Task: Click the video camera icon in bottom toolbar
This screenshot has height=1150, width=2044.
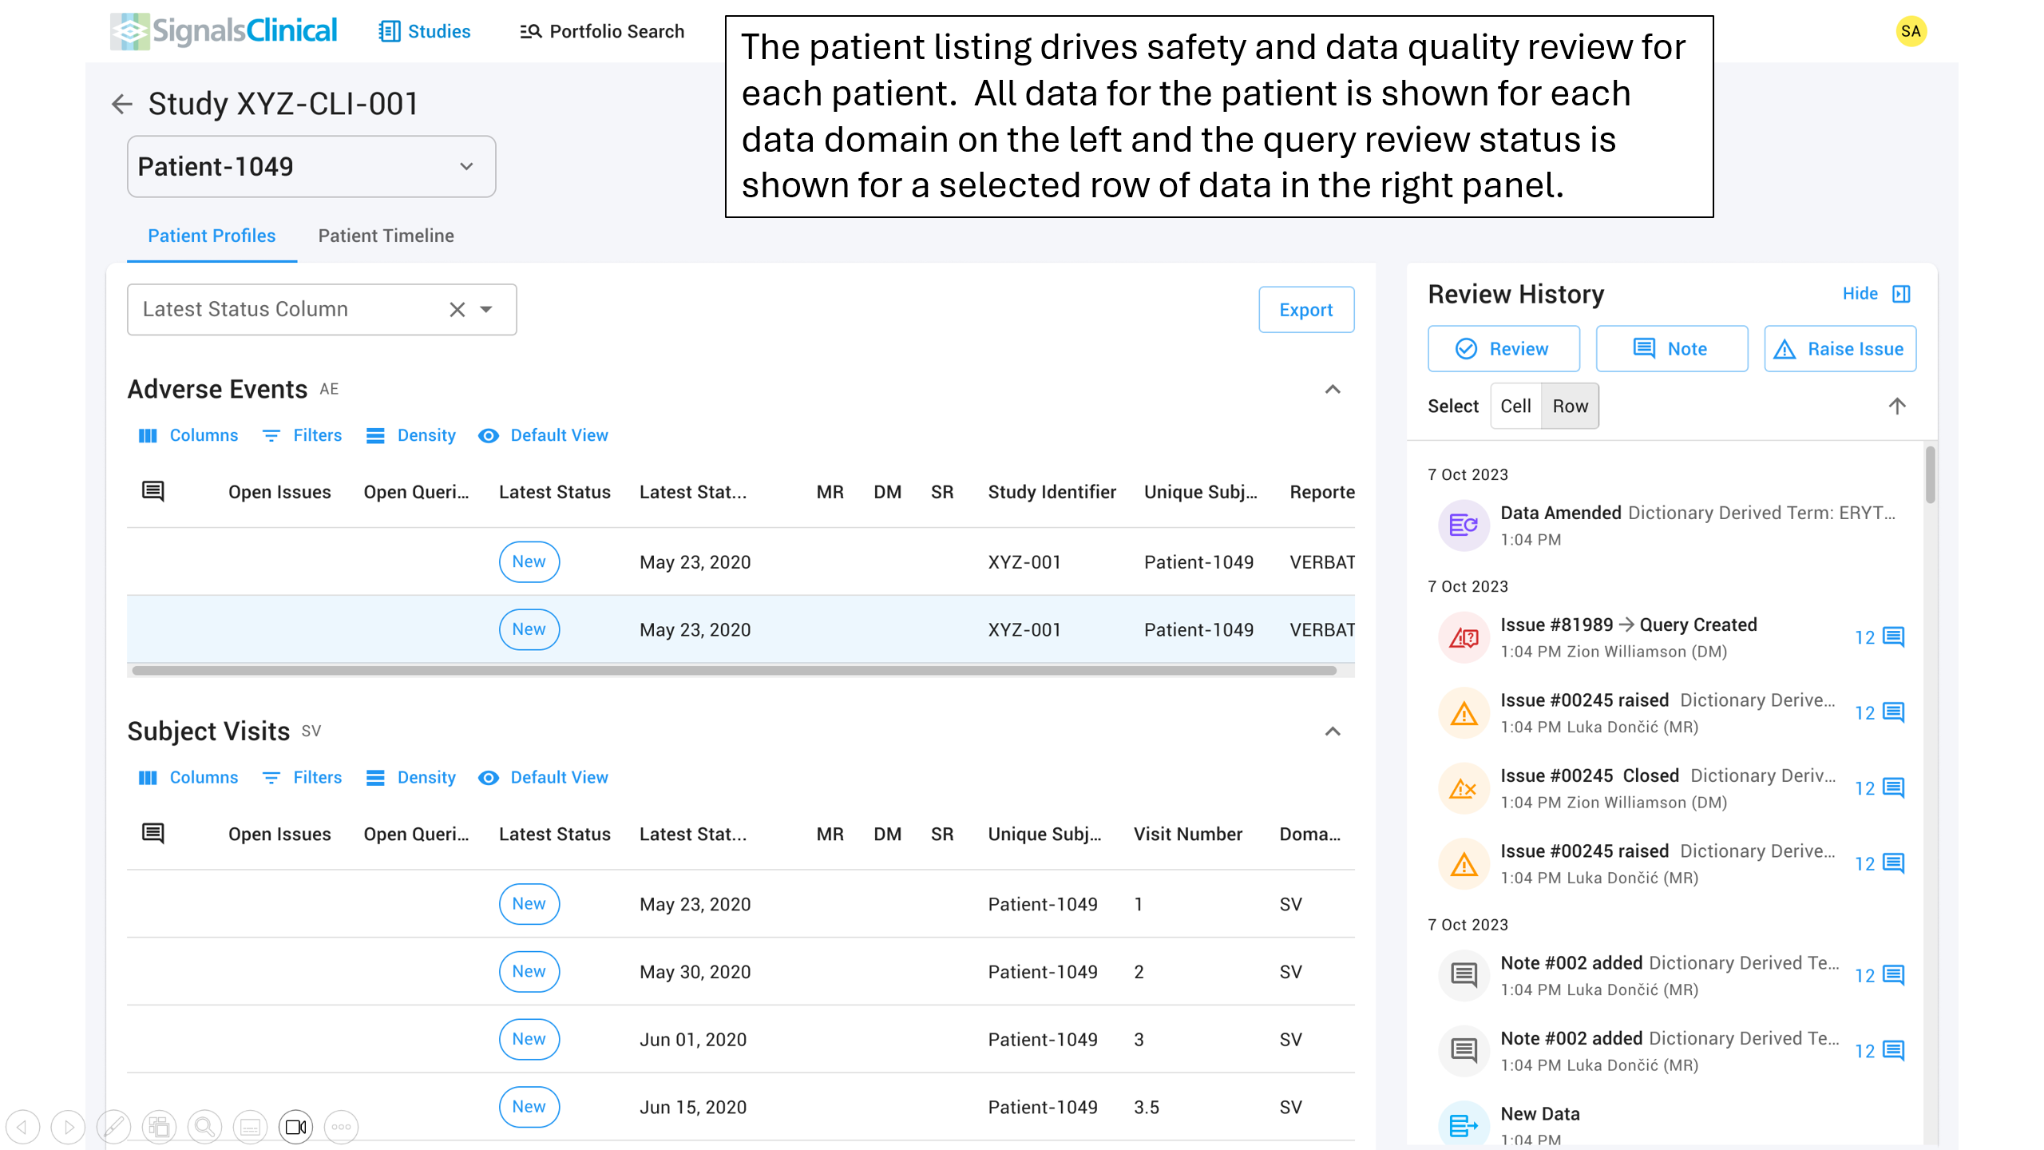Action: 295,1127
